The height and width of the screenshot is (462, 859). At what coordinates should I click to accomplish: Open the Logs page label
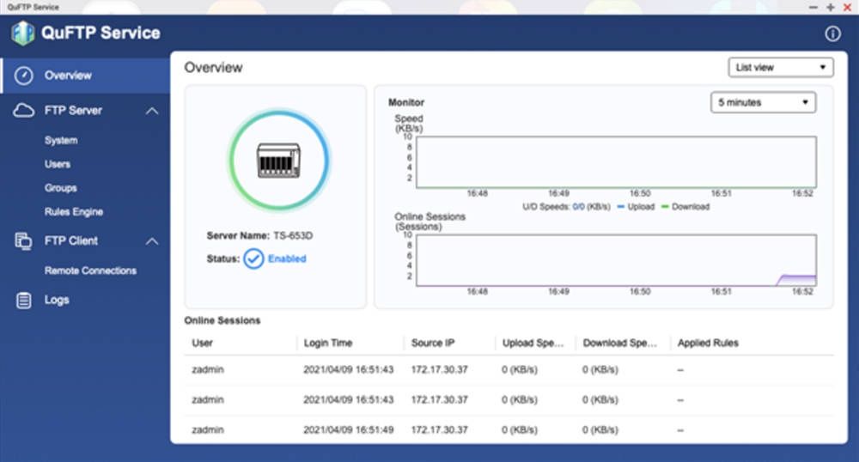(x=57, y=300)
